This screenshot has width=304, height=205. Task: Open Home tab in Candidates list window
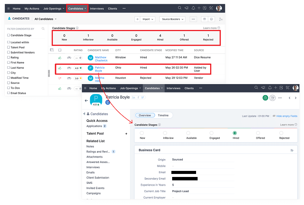coord(16,8)
